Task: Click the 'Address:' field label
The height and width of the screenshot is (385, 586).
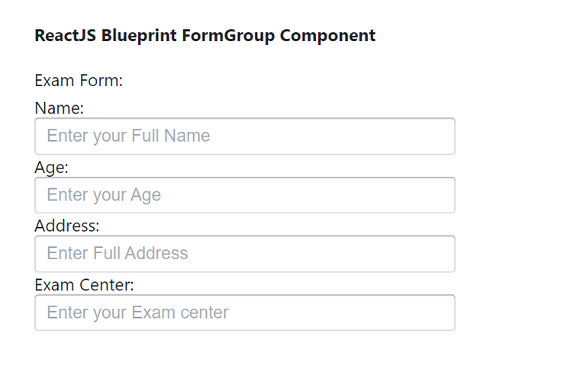Action: pos(67,226)
